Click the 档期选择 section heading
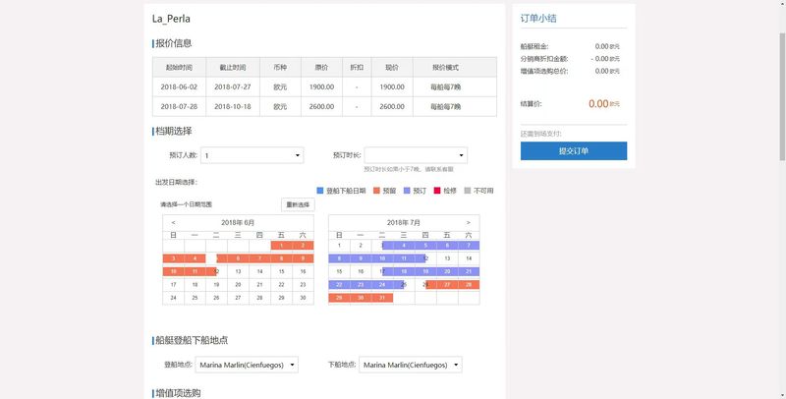 point(174,132)
